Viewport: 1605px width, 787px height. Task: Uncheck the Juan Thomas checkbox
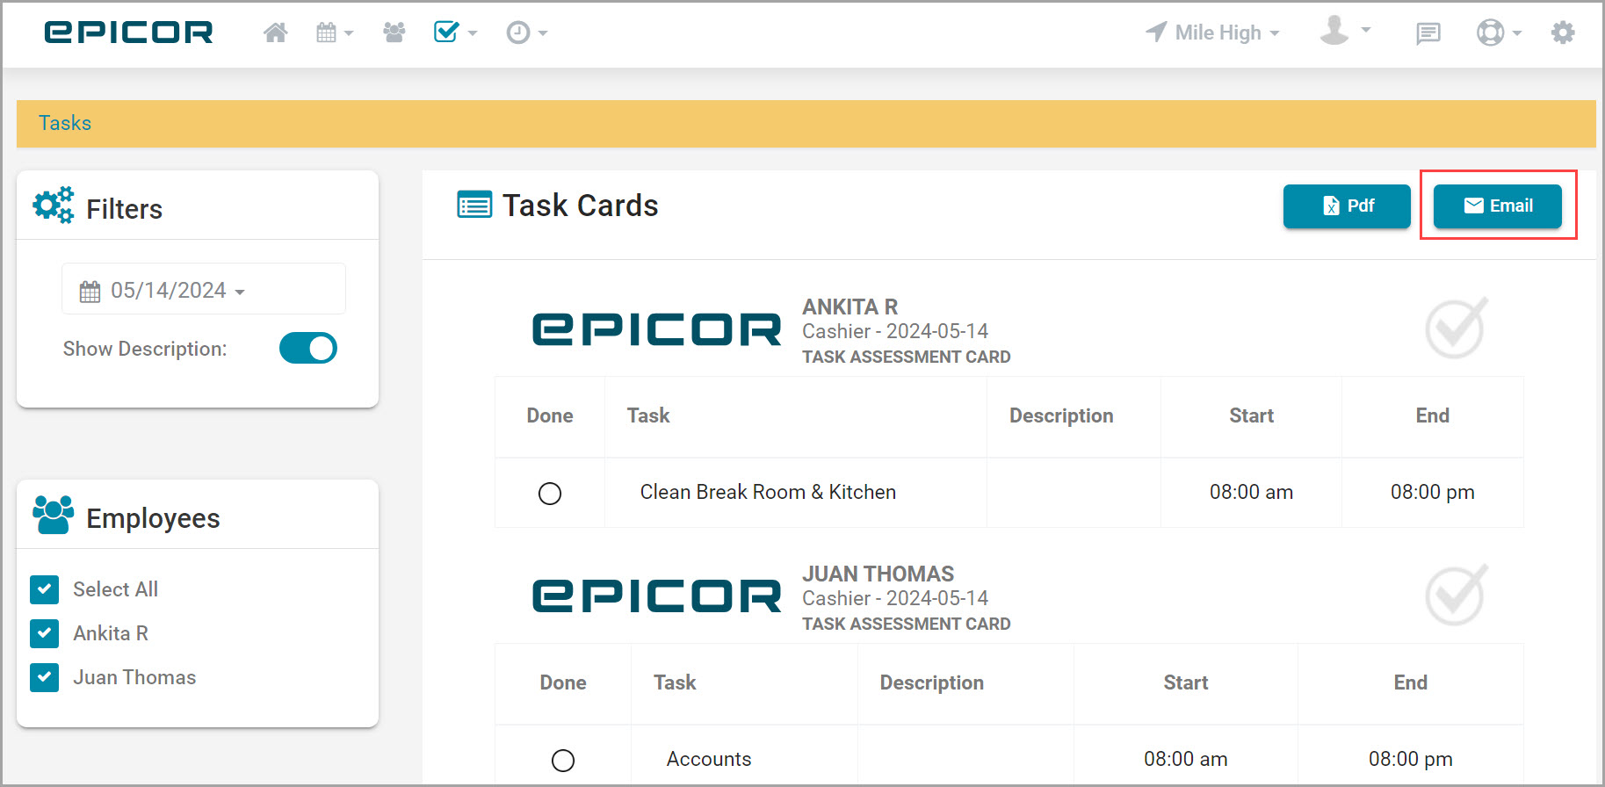[45, 677]
